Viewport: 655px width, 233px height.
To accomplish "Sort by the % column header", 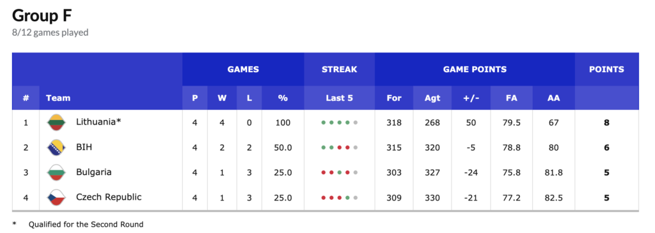I will tap(283, 98).
